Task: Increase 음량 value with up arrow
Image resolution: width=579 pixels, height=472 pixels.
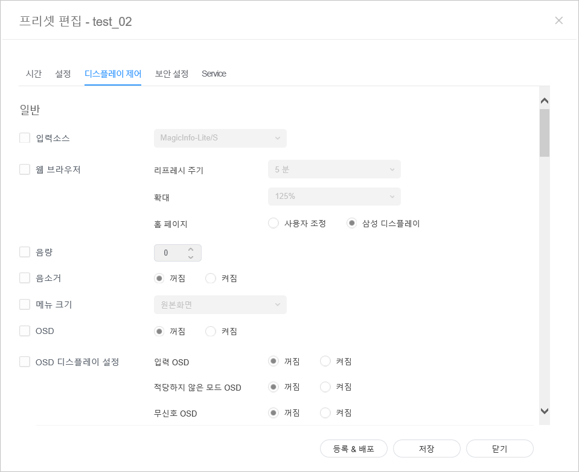Action: (191, 249)
